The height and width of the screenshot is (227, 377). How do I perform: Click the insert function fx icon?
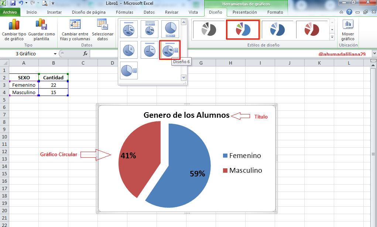[x=85, y=54]
